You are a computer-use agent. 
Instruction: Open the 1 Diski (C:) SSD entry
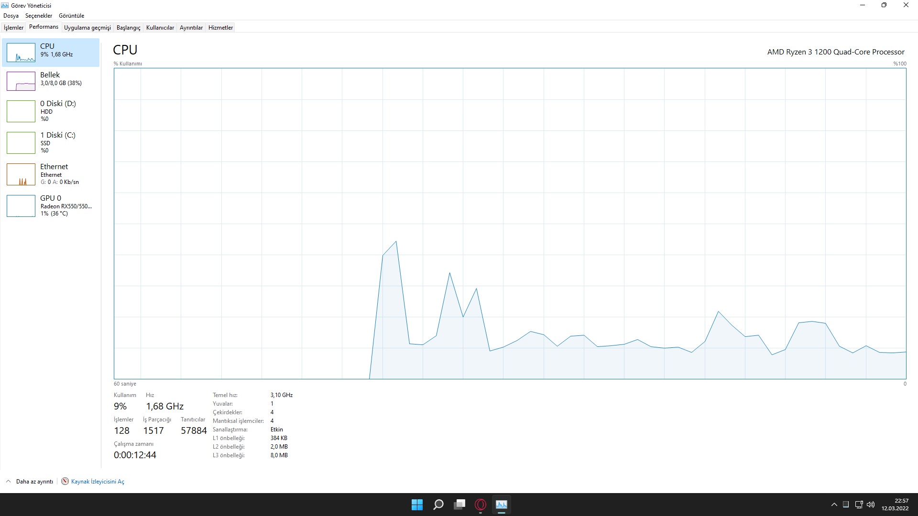(51, 142)
